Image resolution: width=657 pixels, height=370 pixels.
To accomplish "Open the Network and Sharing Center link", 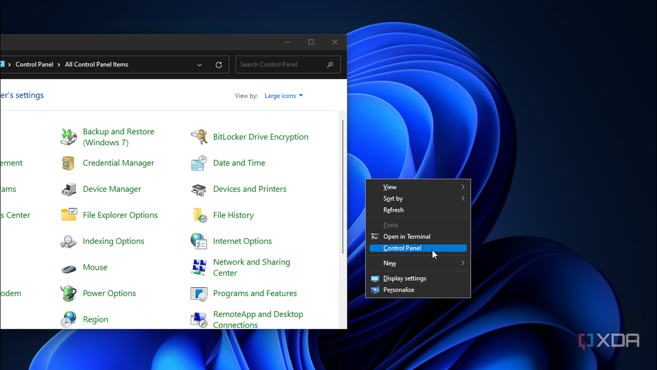I will coord(251,267).
